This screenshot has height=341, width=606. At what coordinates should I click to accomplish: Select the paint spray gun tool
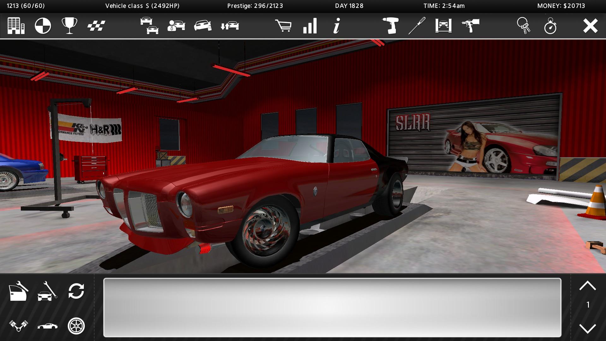pyautogui.click(x=470, y=26)
